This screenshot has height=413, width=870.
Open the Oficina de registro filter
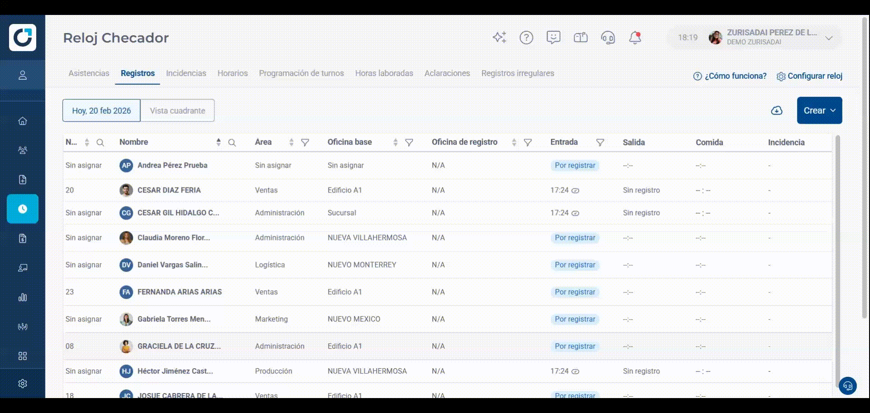coord(528,143)
